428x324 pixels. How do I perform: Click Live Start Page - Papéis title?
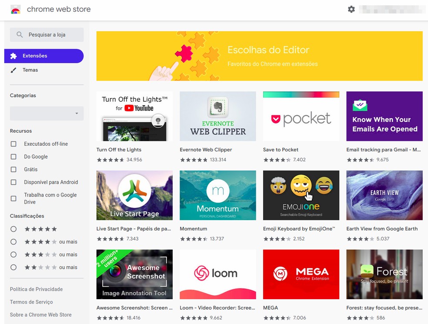click(x=134, y=229)
